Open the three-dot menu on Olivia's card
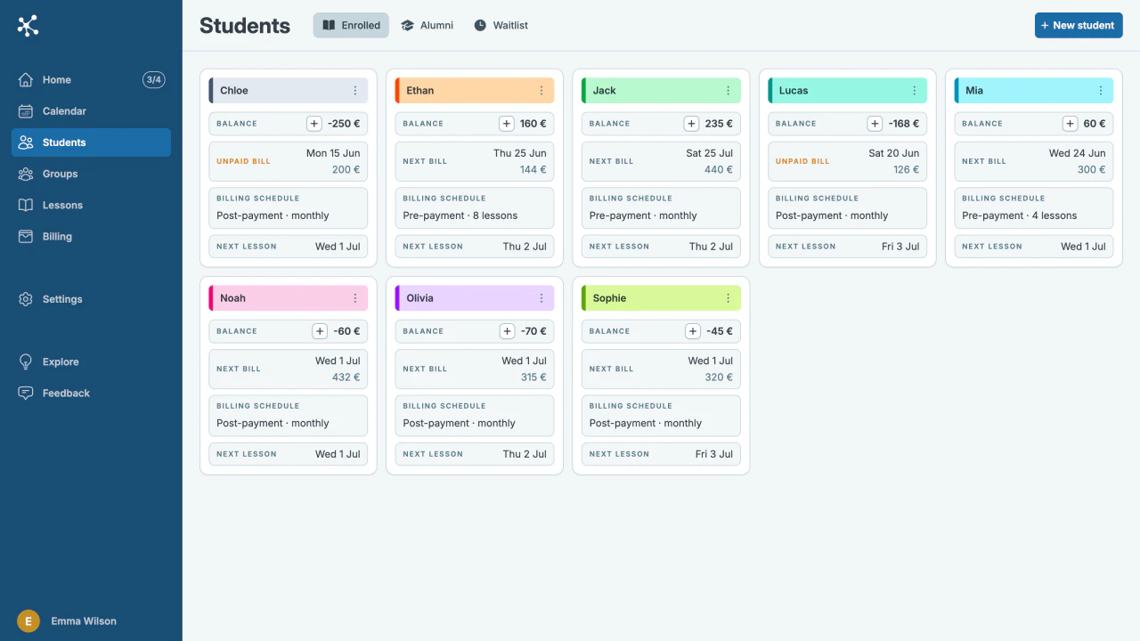1140x641 pixels. [541, 298]
